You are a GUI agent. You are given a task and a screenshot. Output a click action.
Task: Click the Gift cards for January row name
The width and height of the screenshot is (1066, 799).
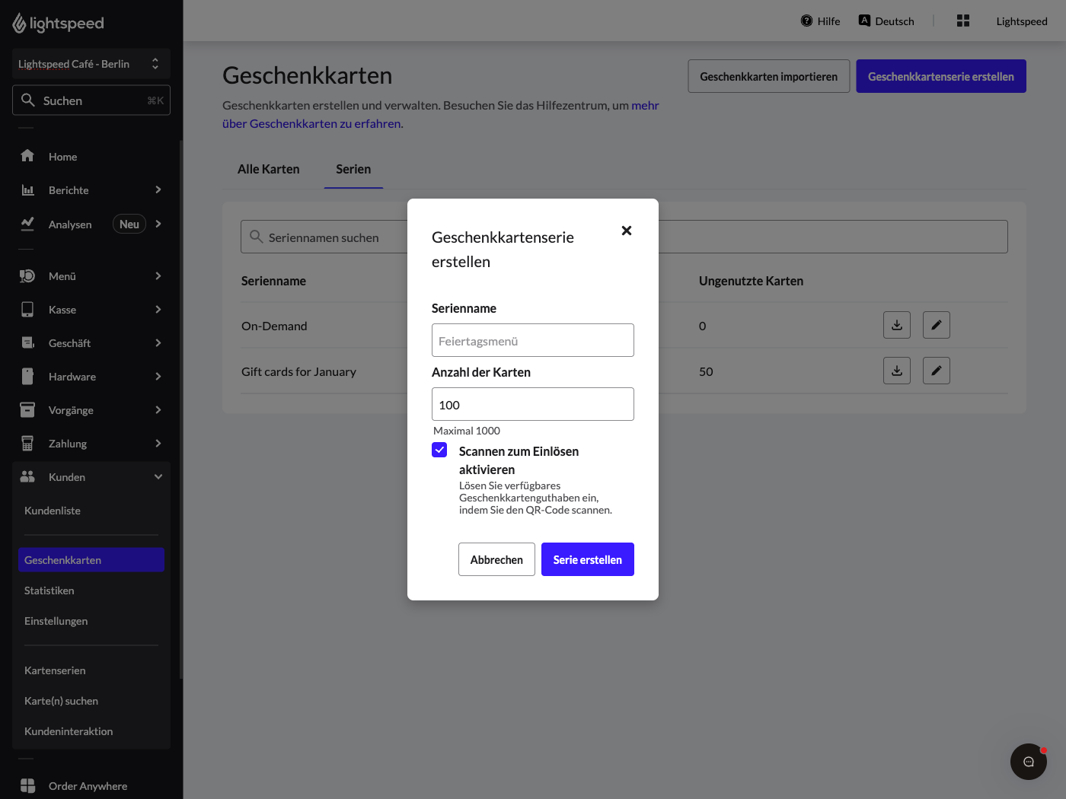(x=298, y=371)
